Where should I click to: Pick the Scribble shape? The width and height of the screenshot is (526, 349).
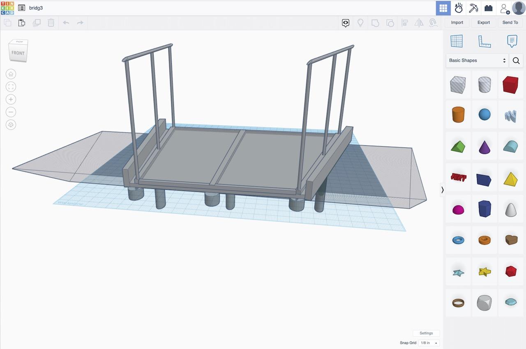click(x=511, y=115)
